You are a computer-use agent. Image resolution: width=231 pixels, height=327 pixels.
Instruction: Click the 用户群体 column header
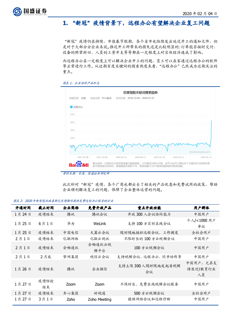[x=201, y=208]
